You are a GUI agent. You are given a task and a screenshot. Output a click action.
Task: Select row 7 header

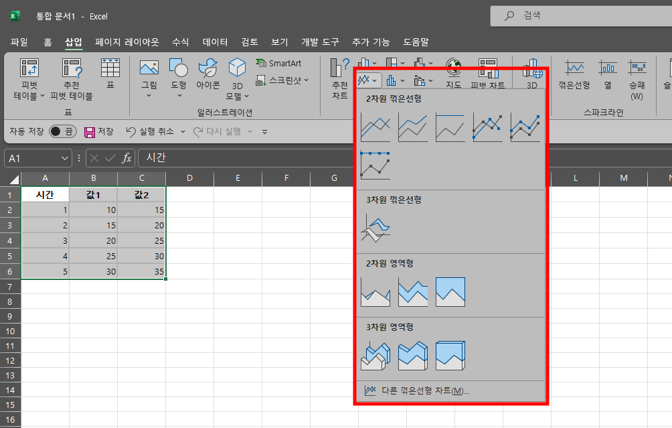pos(10,287)
